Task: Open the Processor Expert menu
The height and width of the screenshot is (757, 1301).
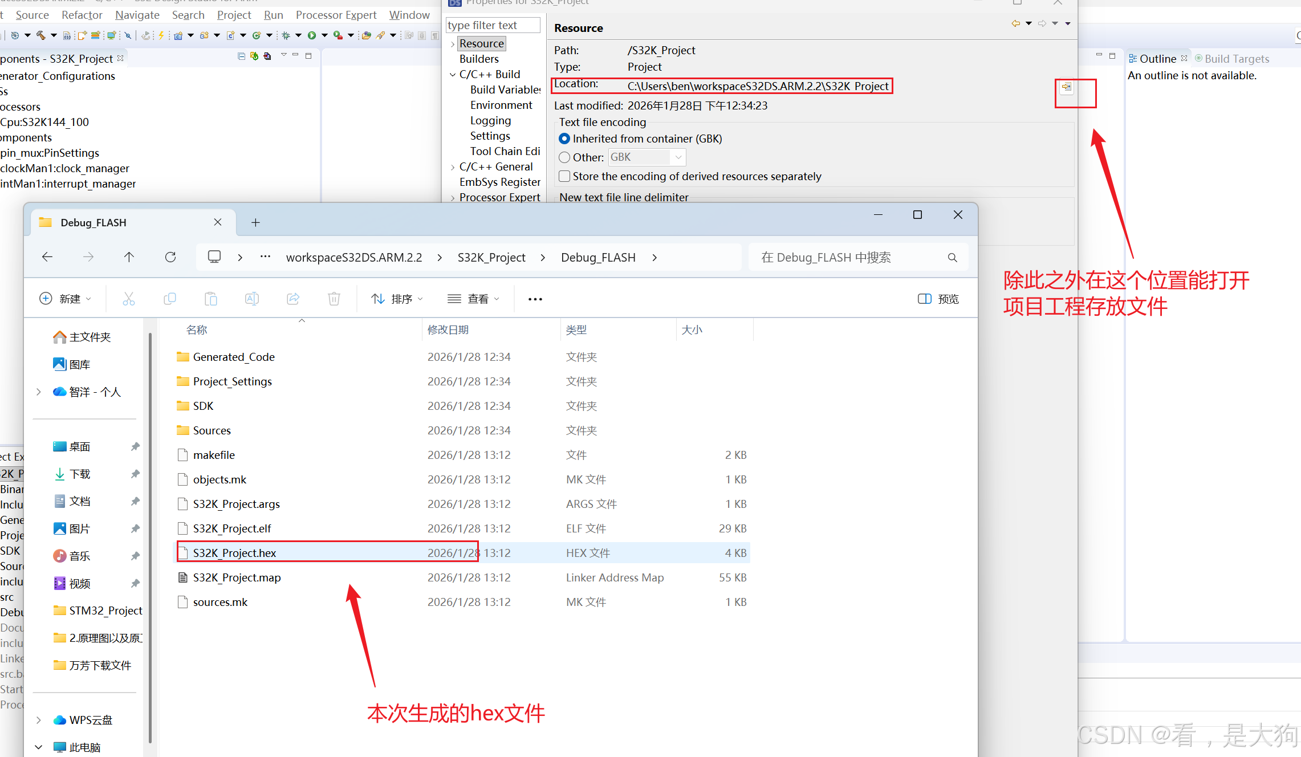Action: coord(336,15)
